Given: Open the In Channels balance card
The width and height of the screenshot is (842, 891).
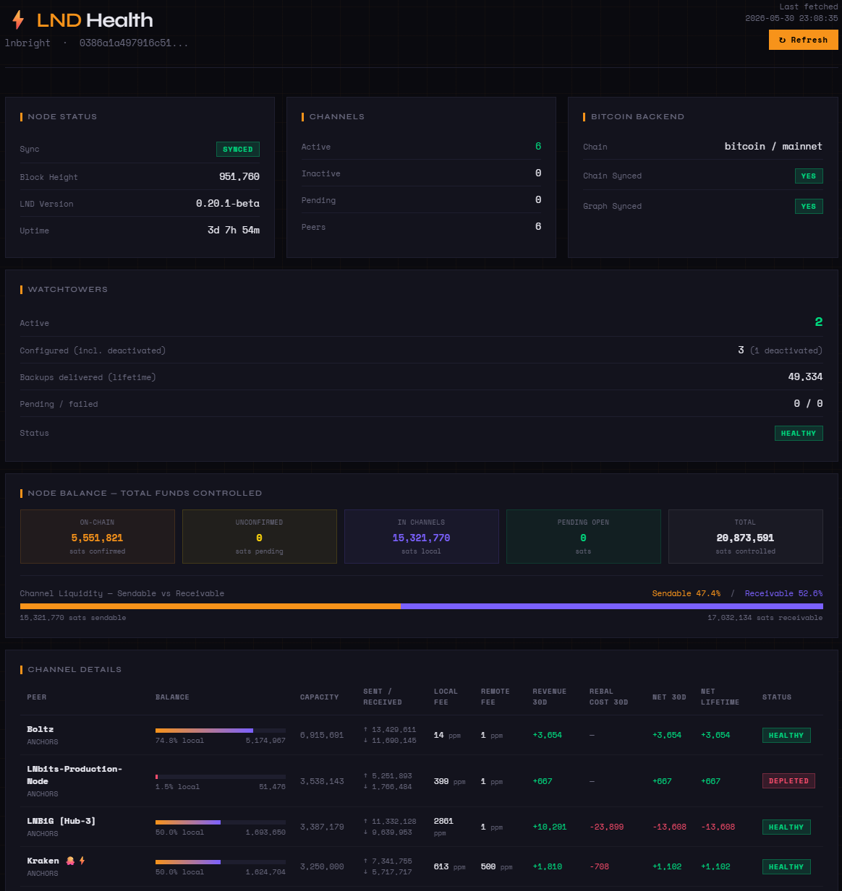Looking at the screenshot, I should [x=422, y=536].
